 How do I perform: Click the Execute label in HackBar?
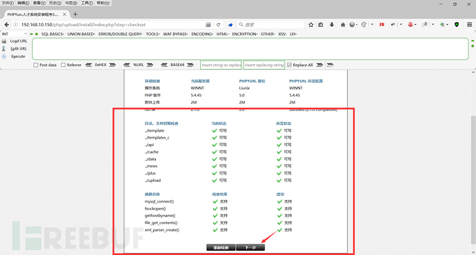tap(18, 57)
